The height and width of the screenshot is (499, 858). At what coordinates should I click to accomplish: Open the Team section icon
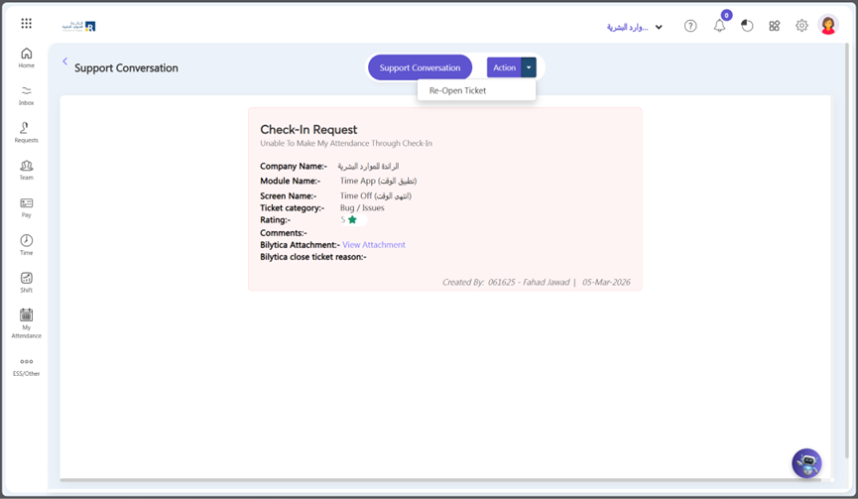coord(26,170)
